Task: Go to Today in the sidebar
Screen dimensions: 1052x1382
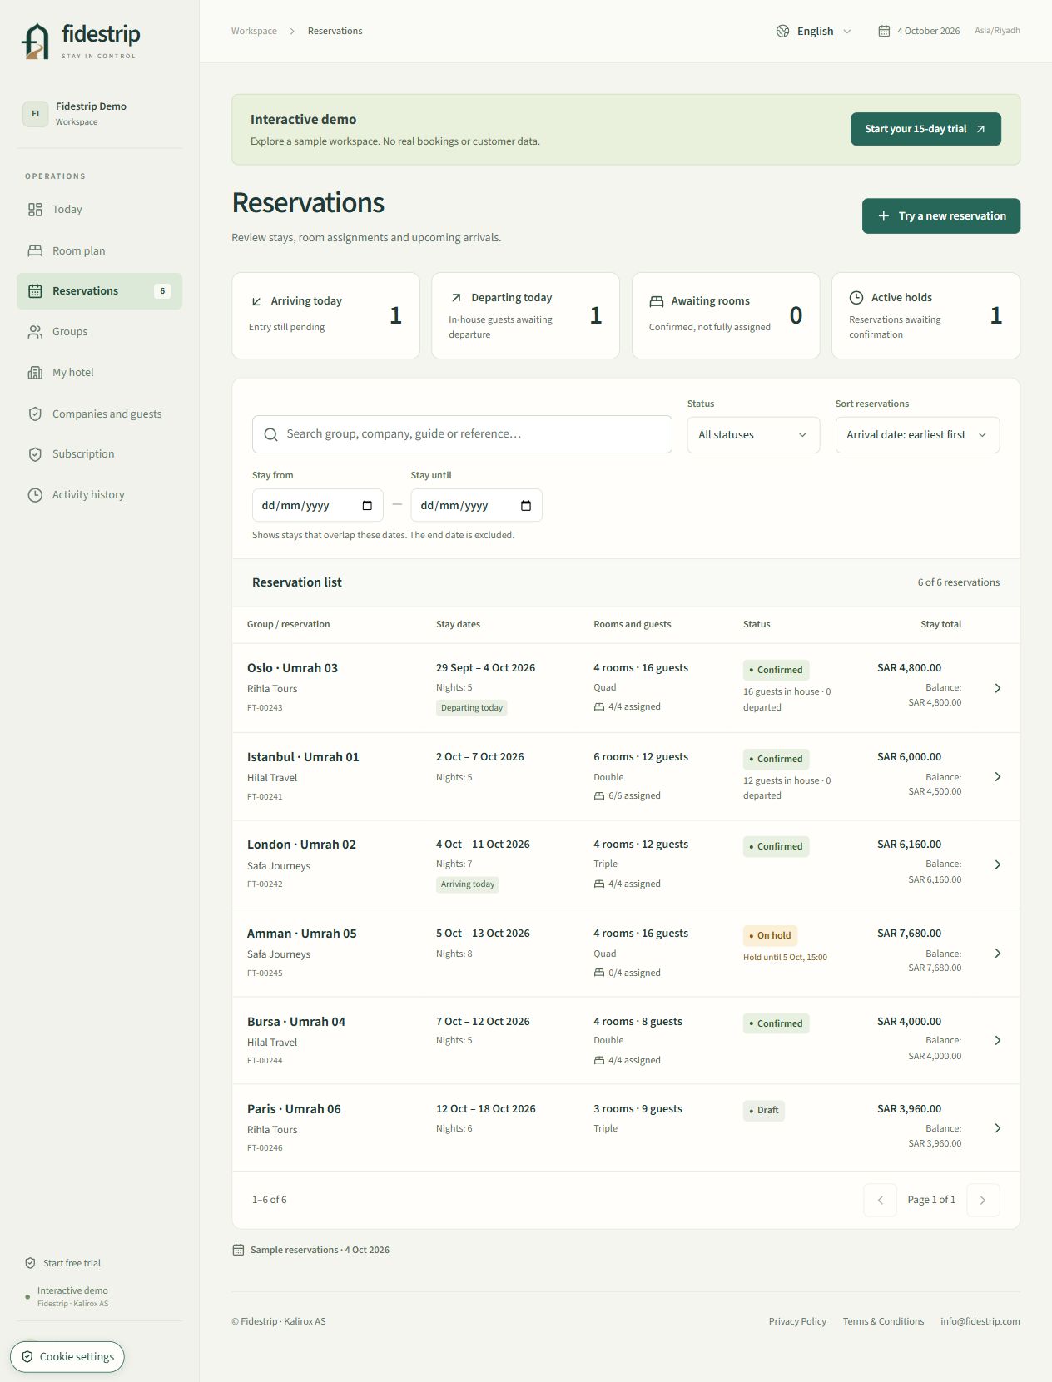Action: (99, 210)
